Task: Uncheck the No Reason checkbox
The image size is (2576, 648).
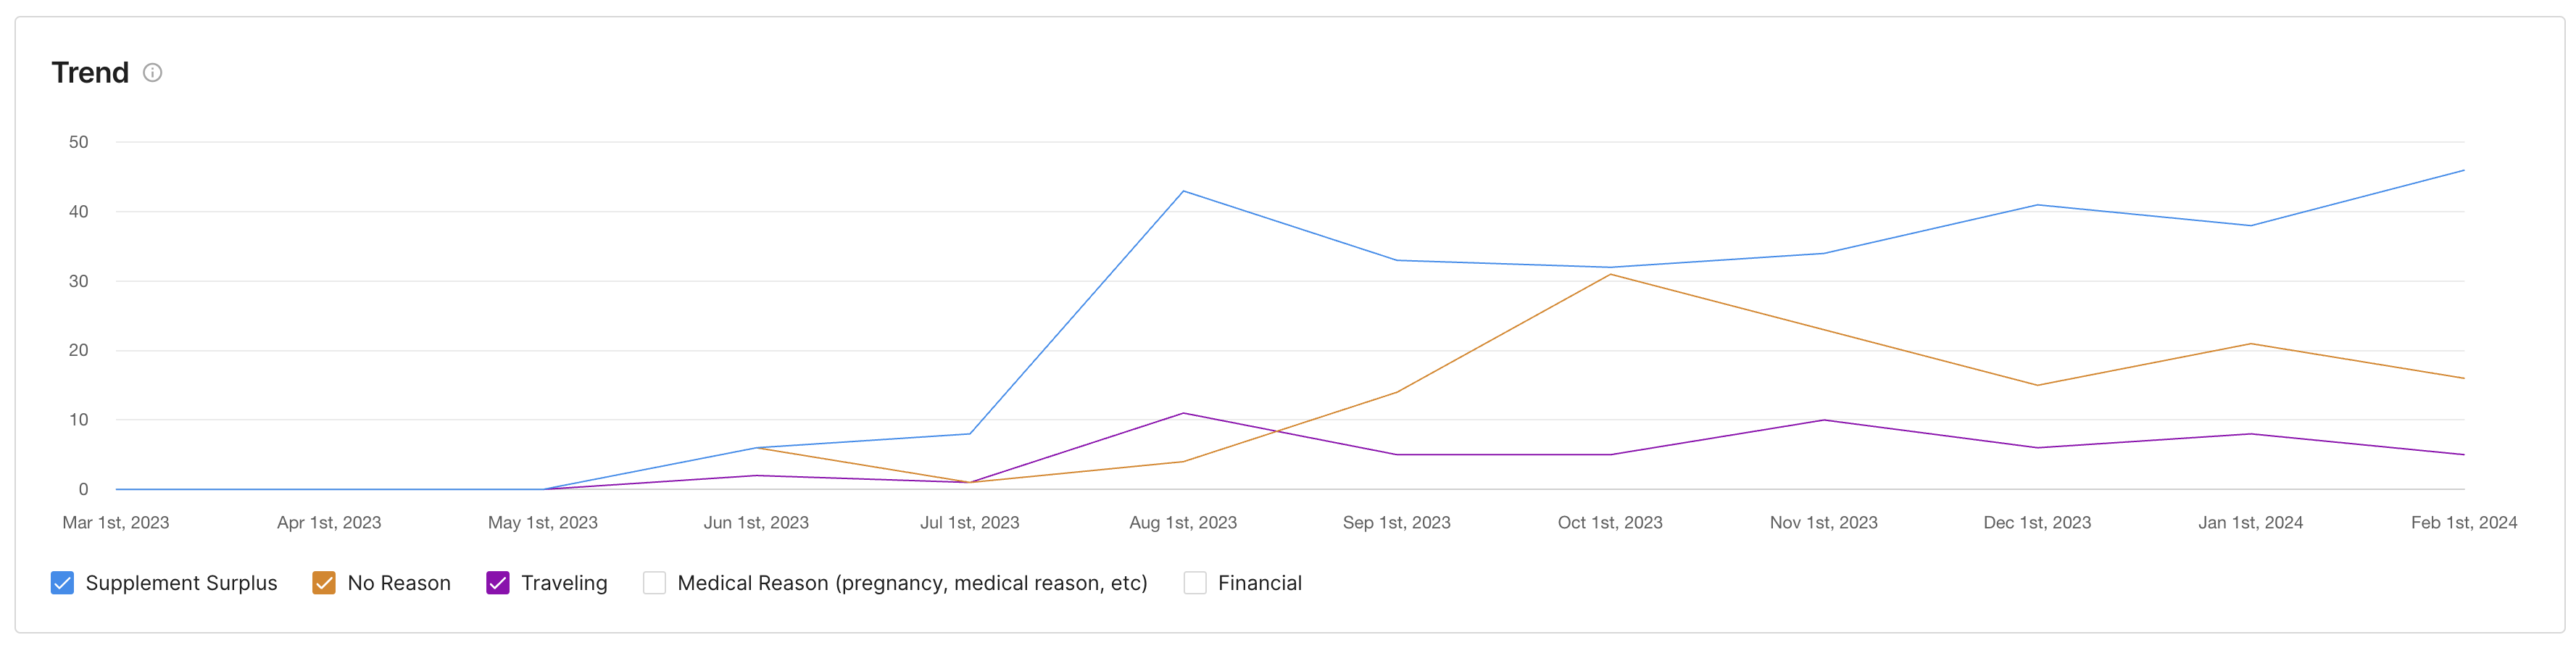Action: 324,583
